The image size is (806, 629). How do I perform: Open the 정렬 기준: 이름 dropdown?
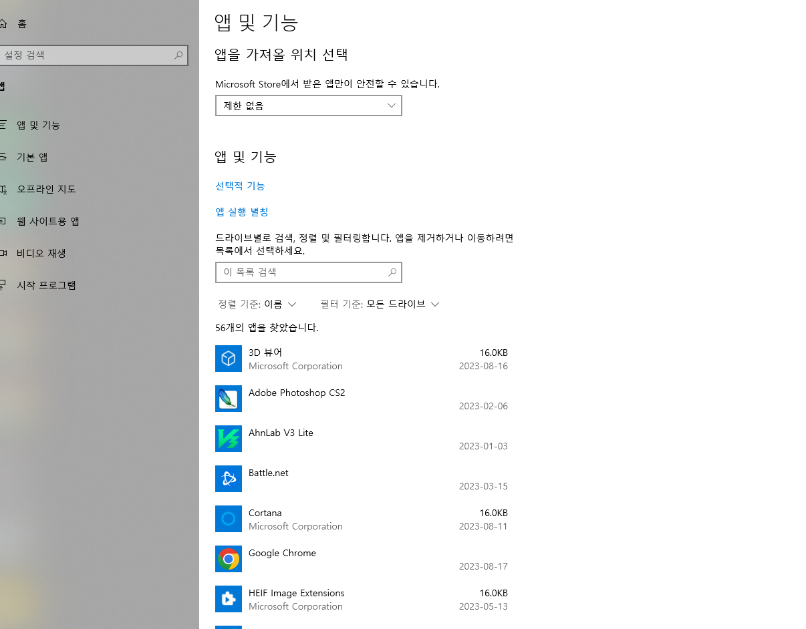[257, 304]
